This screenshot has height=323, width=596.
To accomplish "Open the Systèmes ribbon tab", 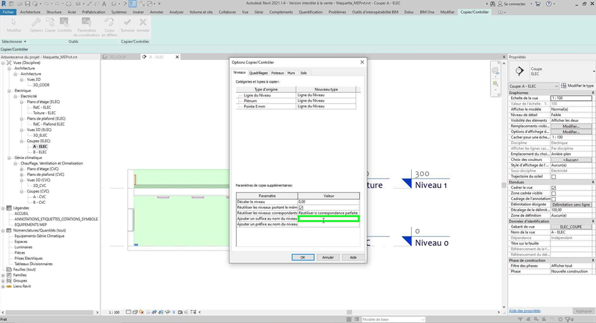I will [x=119, y=12].
